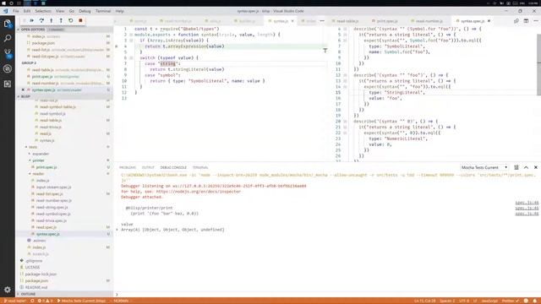
Task: Close the syntax.js editor tab
Action: (292, 21)
